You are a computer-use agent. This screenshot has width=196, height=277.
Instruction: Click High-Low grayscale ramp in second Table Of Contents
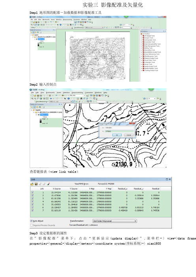coord(41,120)
